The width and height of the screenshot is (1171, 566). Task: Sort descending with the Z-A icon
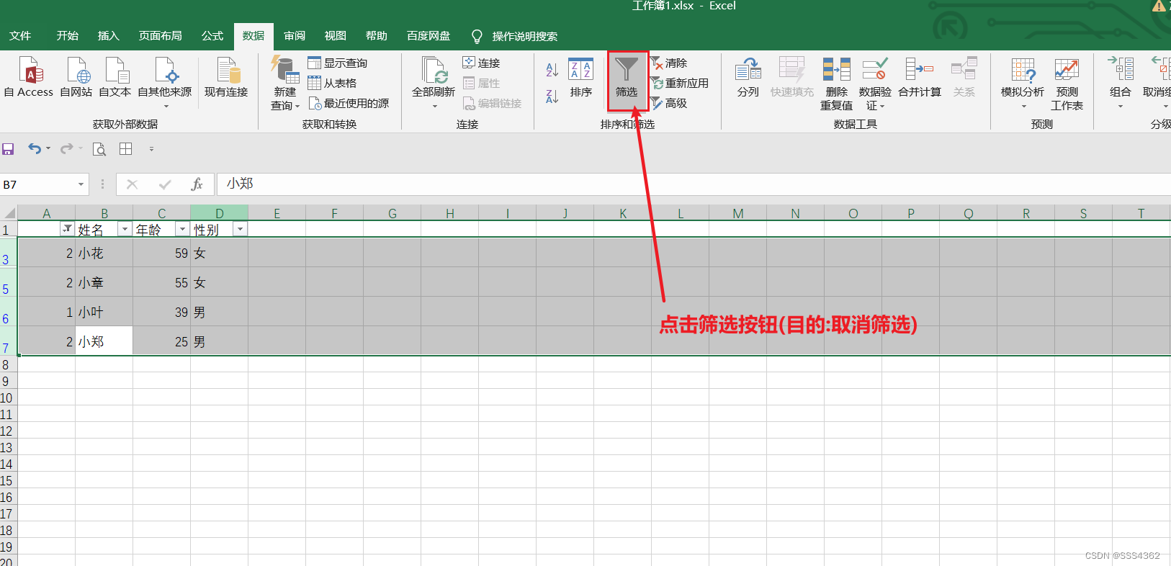tap(552, 96)
